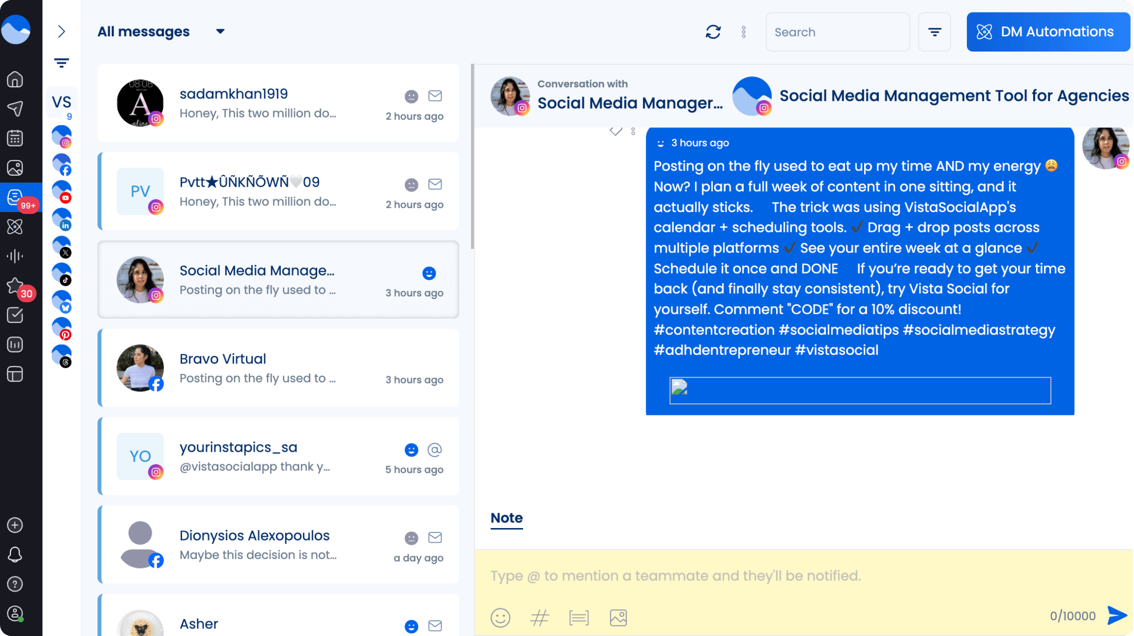Screen dimensions: 1134x636
Task: Open the Inbox icon in the sidebar
Action: pyautogui.click(x=15, y=198)
